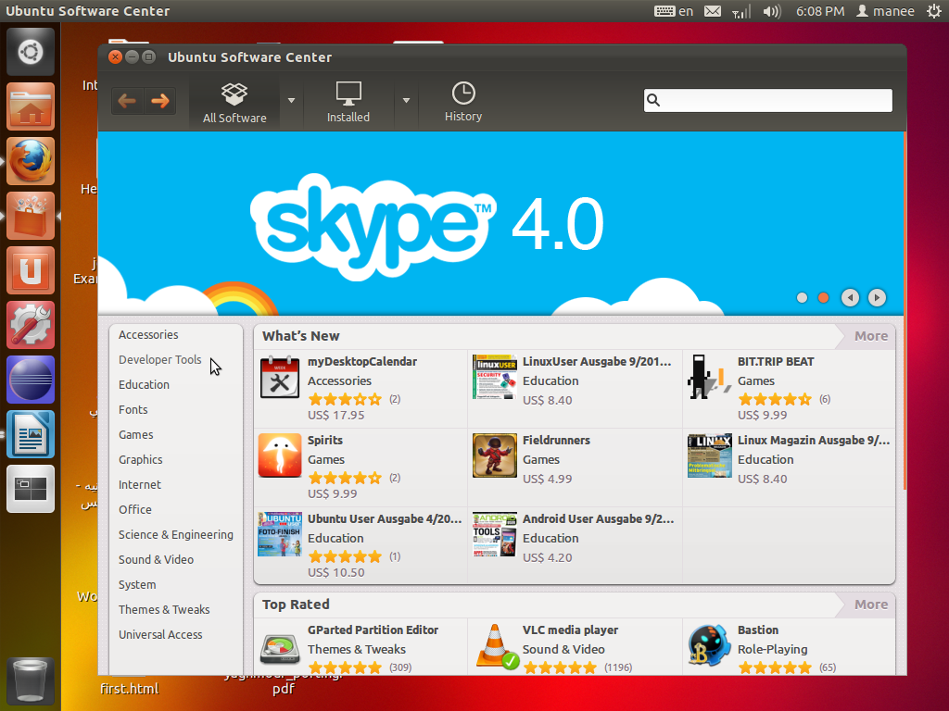Image resolution: width=949 pixels, height=711 pixels.
Task: Open the Themes & Tweaks category
Action: click(164, 609)
